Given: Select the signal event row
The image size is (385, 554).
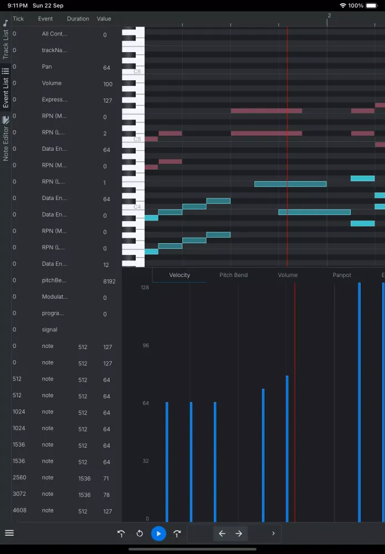Looking at the screenshot, I should [x=67, y=330].
